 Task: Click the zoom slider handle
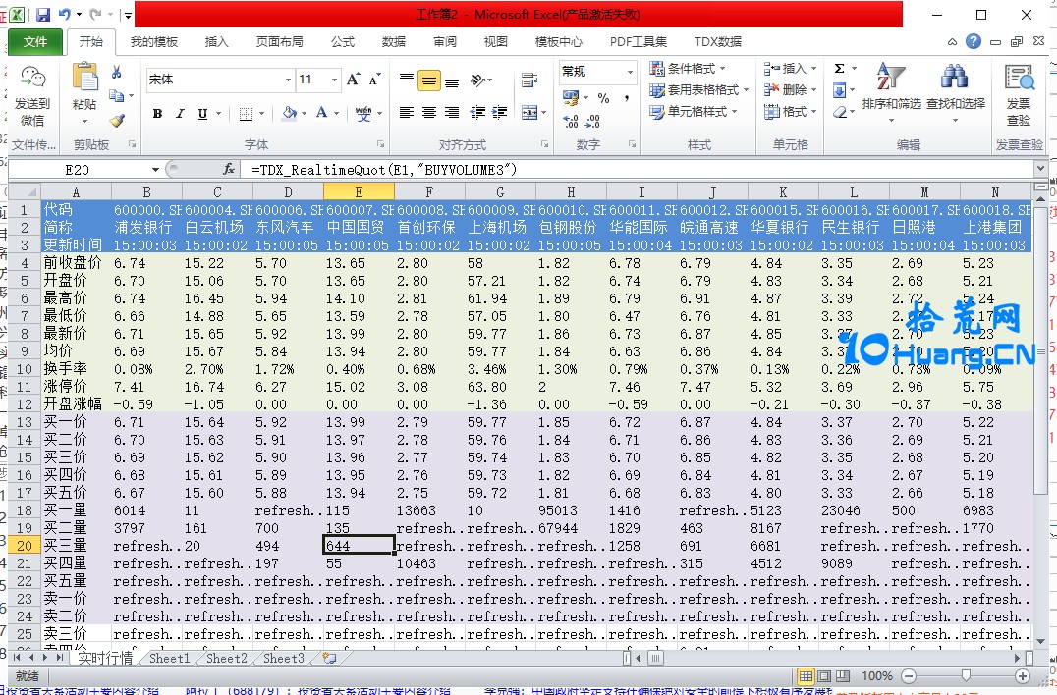coord(966,676)
